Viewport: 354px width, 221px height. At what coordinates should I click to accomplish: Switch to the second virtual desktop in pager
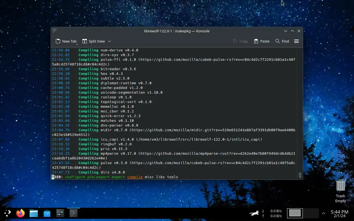point(311,213)
